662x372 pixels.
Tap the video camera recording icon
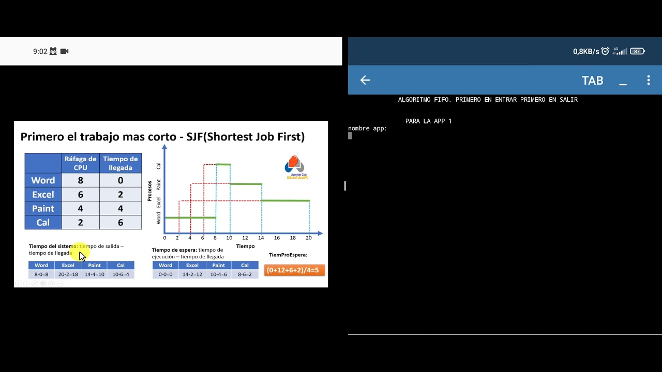pos(65,51)
